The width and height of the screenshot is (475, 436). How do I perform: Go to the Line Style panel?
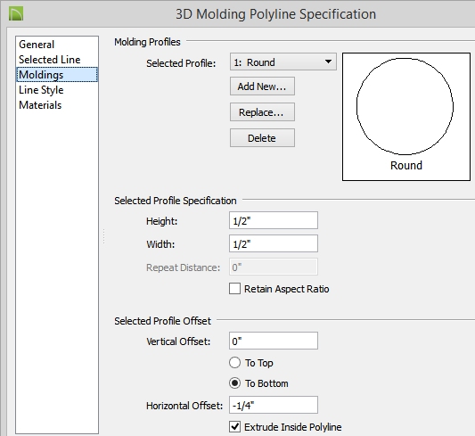[41, 90]
